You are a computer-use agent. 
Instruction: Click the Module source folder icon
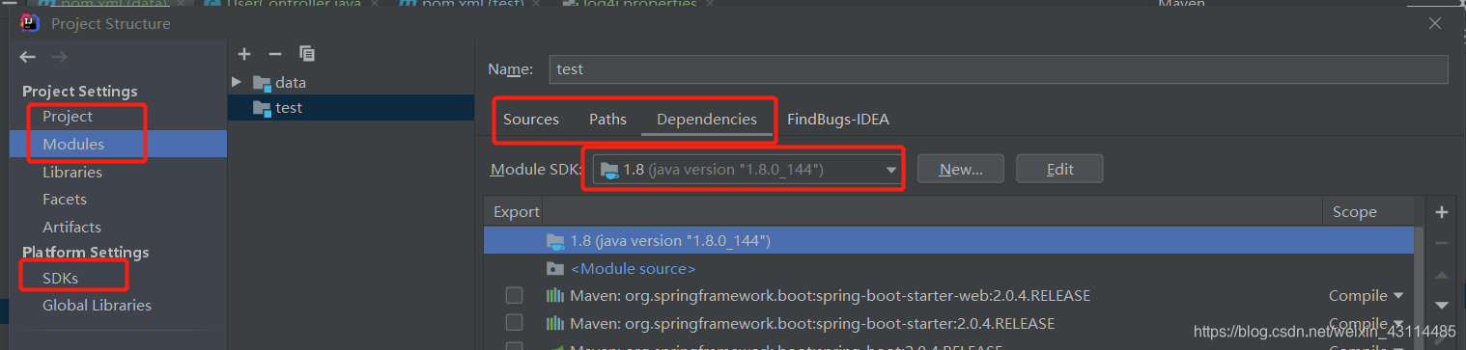pos(555,268)
